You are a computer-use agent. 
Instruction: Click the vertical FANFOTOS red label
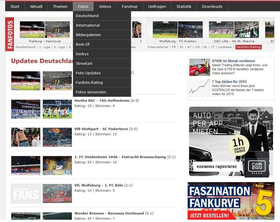[x=10, y=34]
